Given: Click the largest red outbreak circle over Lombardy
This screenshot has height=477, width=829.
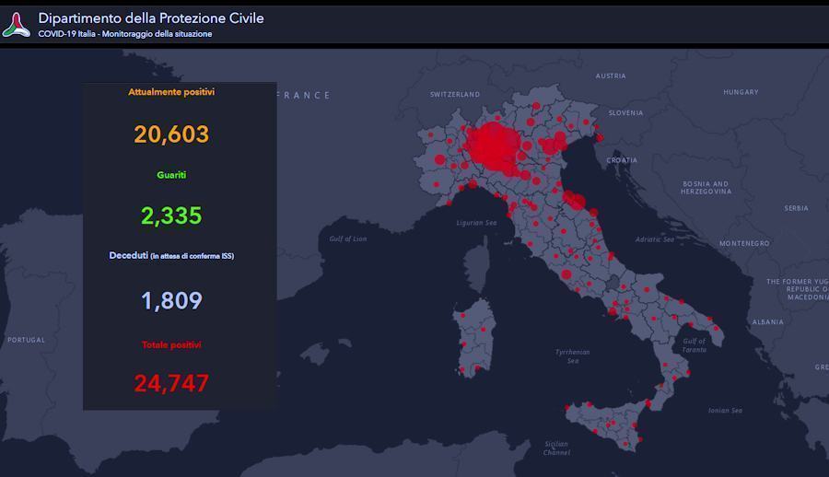Looking at the screenshot, I should [493, 146].
